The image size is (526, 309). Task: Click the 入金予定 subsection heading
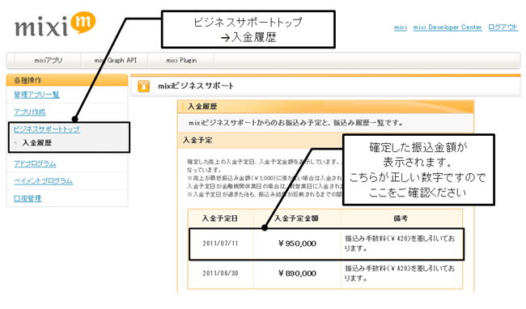(197, 140)
